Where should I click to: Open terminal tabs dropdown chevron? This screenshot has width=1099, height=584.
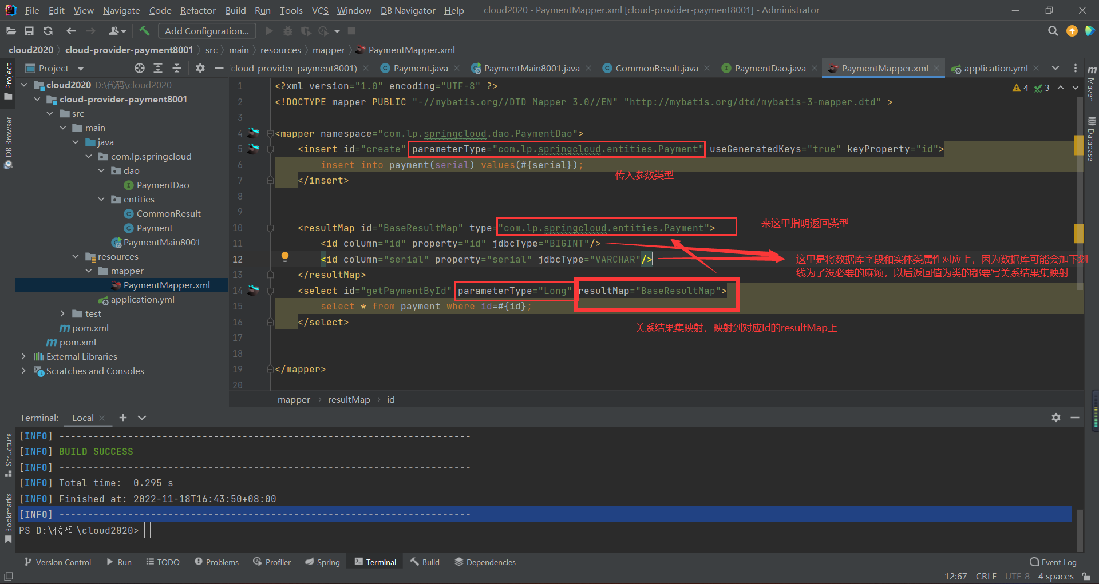pos(142,418)
